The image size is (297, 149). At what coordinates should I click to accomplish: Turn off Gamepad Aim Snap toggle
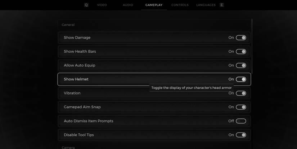coord(241,107)
